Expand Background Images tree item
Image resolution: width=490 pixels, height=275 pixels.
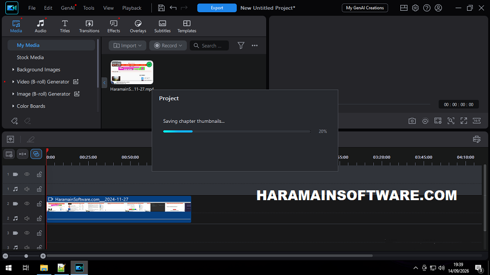13,69
